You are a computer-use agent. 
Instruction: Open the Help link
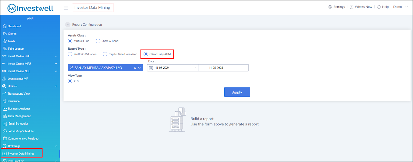tap(385, 7)
